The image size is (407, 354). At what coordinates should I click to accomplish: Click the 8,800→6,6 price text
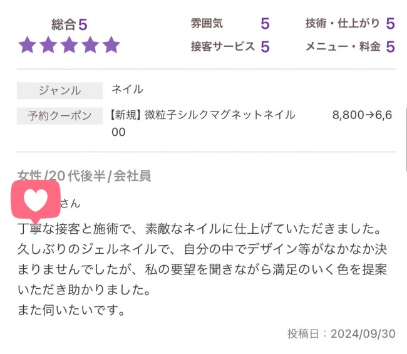pos(362,115)
